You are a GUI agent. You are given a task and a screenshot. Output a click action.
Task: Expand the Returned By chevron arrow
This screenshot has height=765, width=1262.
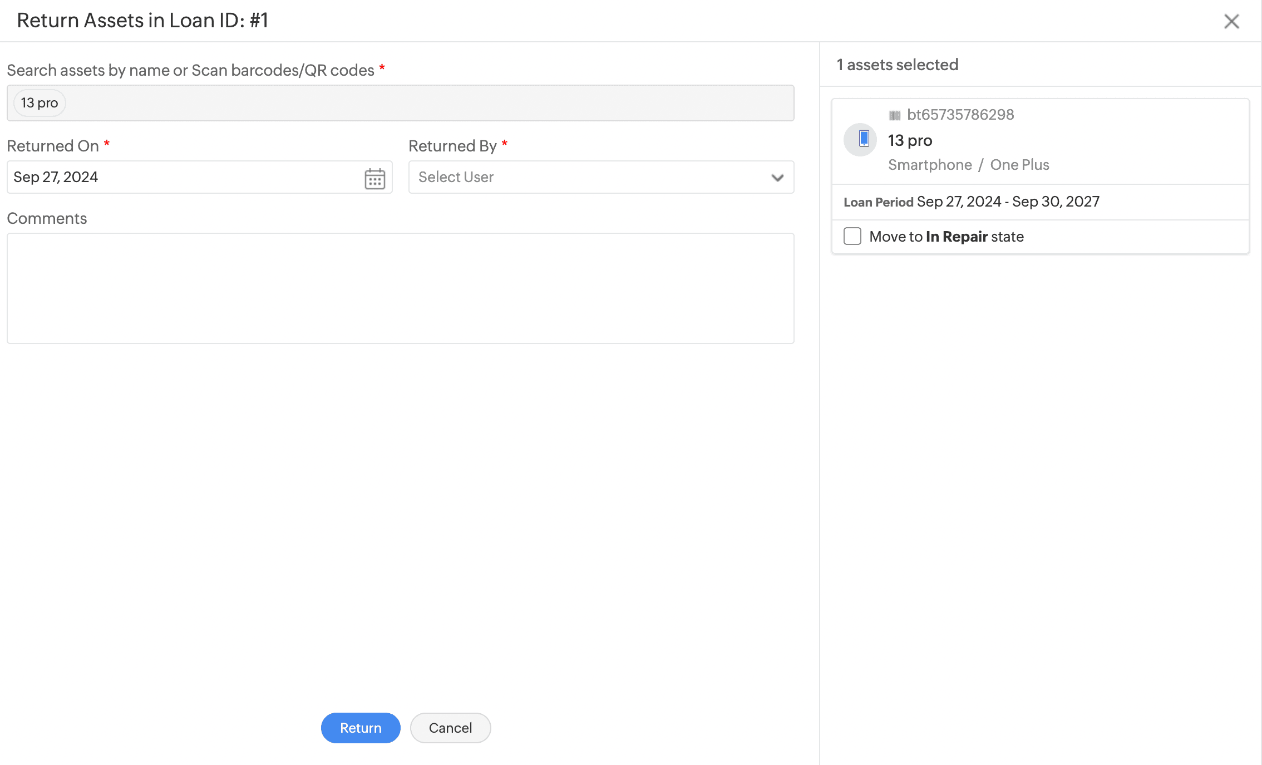click(x=777, y=178)
